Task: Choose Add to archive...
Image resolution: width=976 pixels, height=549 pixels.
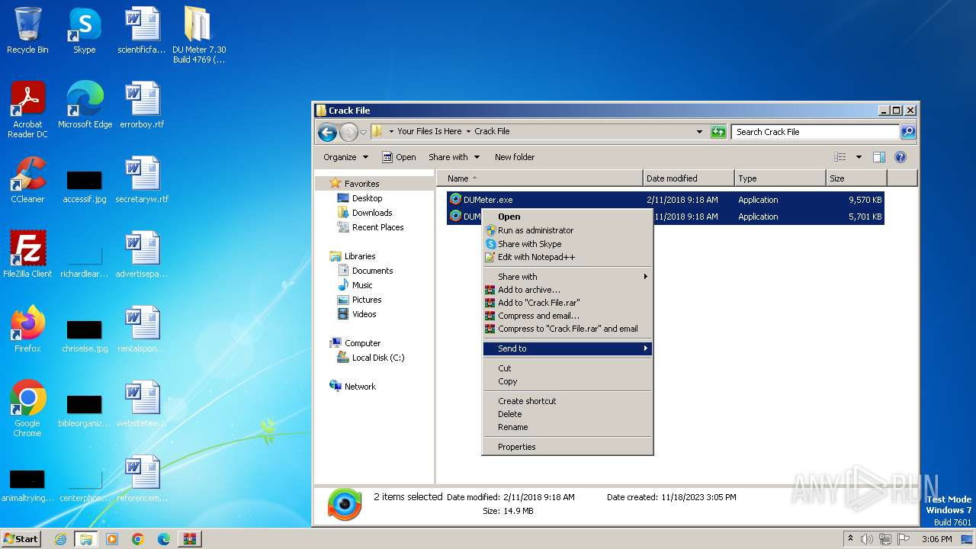Action: pos(567,290)
